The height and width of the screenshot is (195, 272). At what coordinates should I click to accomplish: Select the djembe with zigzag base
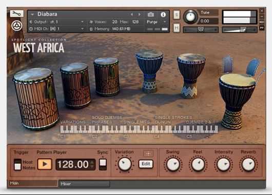coord(191,75)
